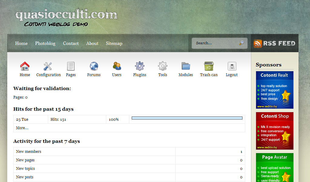
Task: Go to Photoblog in navigation menu
Action: [x=45, y=43]
